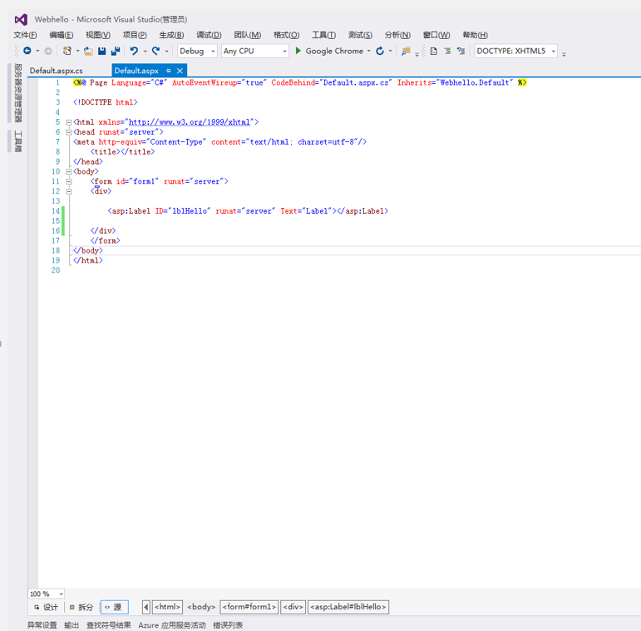Collapse the body element code region
This screenshot has width=641, height=631.
coord(69,171)
